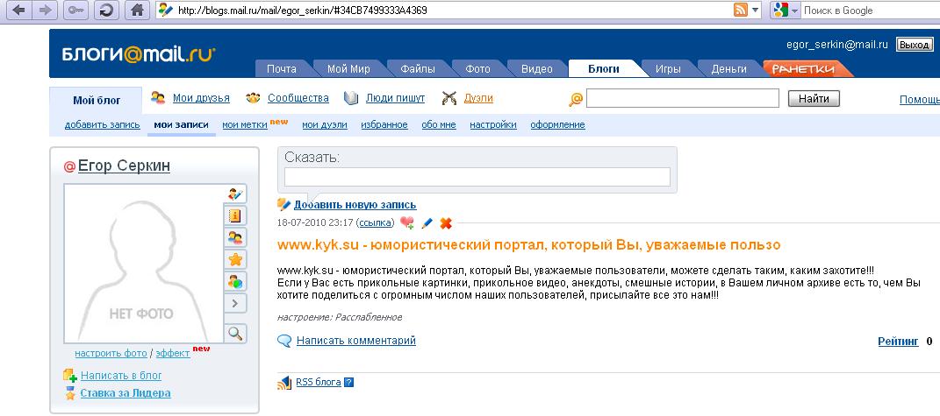This screenshot has width=940, height=416.
Task: Open the Файлы tab
Action: coord(418,69)
